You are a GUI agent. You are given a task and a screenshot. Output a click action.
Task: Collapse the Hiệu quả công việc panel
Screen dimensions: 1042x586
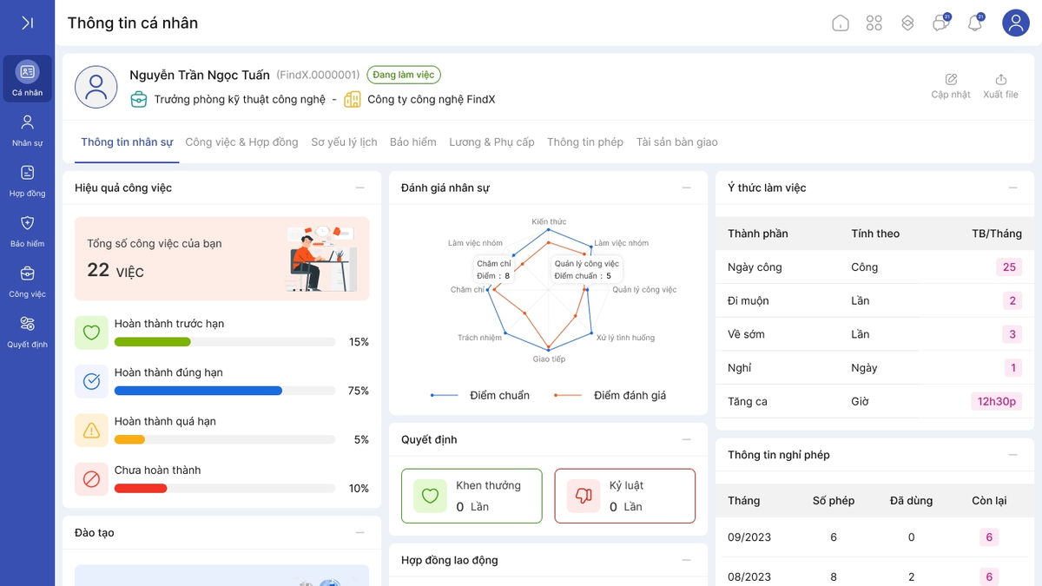click(x=359, y=188)
